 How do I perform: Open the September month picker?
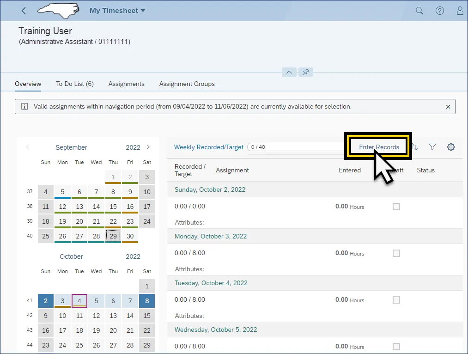tap(71, 147)
